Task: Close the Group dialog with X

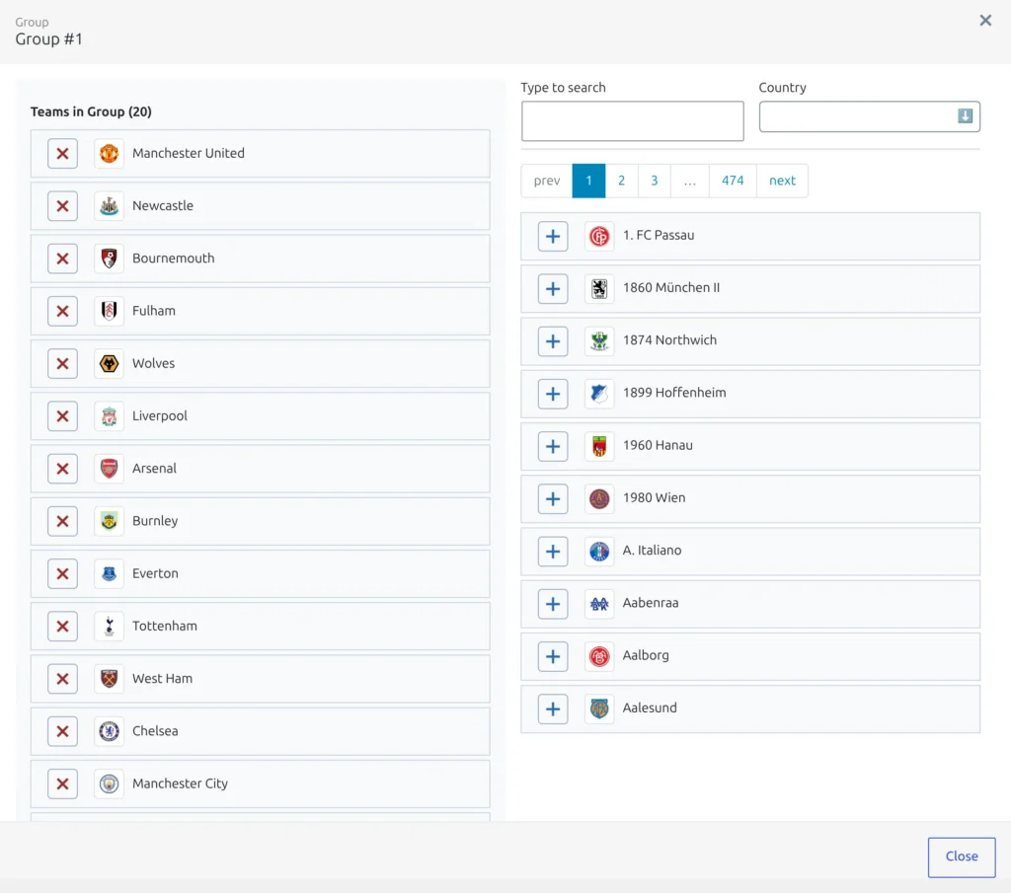Action: 985,21
